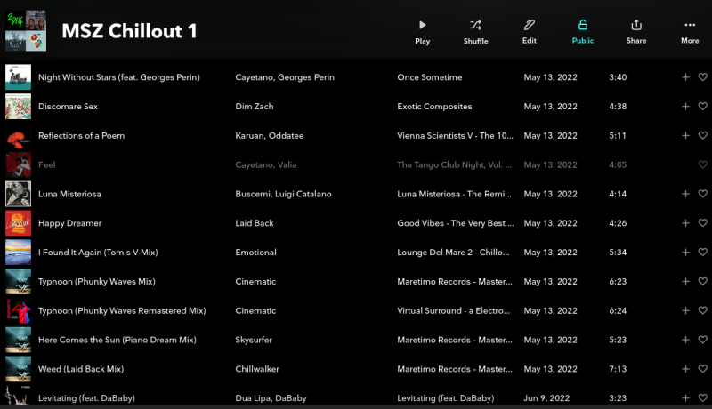Click Typhoon (Phunky Waves Remastered Mix) album art
This screenshot has height=409, width=712.
coord(18,310)
